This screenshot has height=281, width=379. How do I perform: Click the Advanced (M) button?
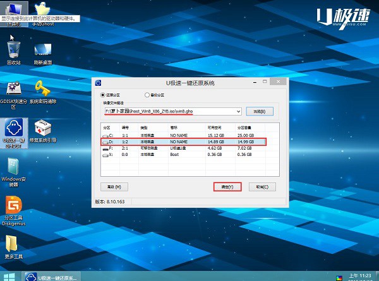pyautogui.click(x=114, y=187)
